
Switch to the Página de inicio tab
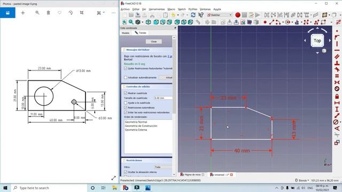192,174
